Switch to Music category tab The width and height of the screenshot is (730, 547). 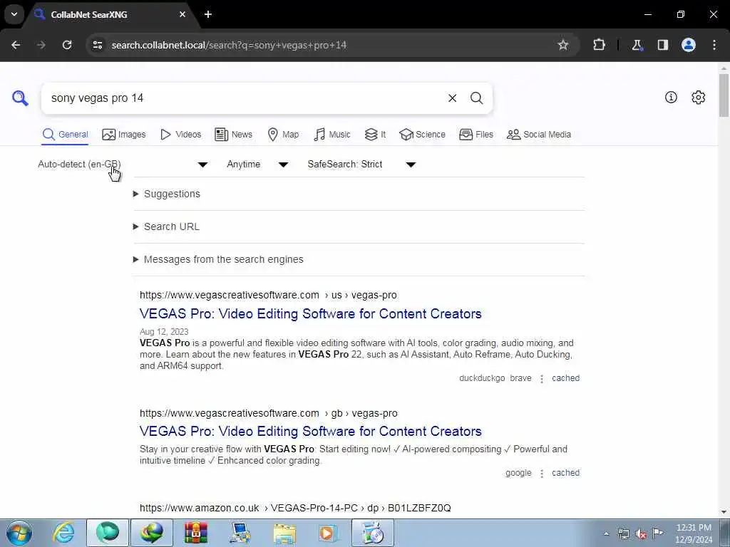coord(332,135)
